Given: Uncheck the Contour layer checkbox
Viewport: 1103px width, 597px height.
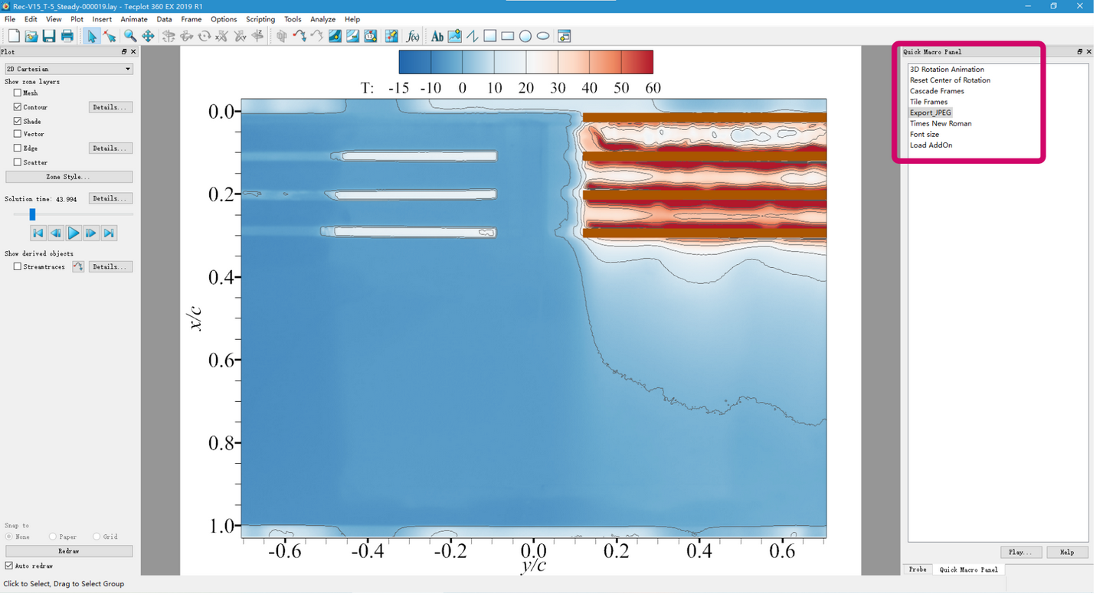Looking at the screenshot, I should [18, 107].
